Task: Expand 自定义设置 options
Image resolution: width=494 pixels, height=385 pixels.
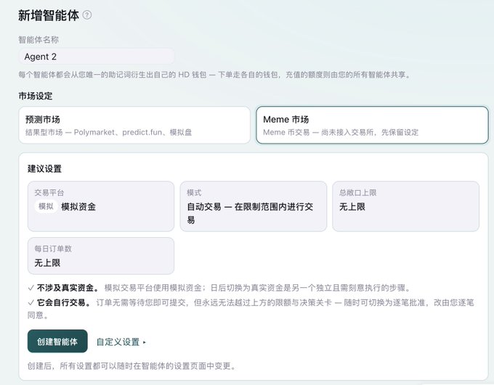Action: point(121,342)
